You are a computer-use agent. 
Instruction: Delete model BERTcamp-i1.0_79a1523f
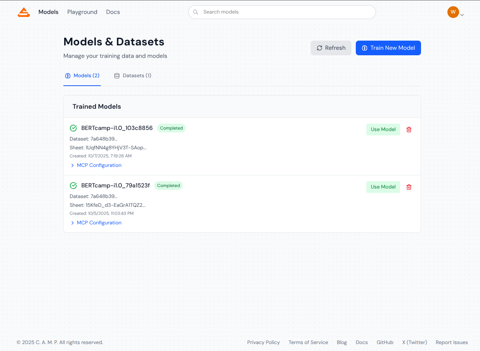point(409,187)
